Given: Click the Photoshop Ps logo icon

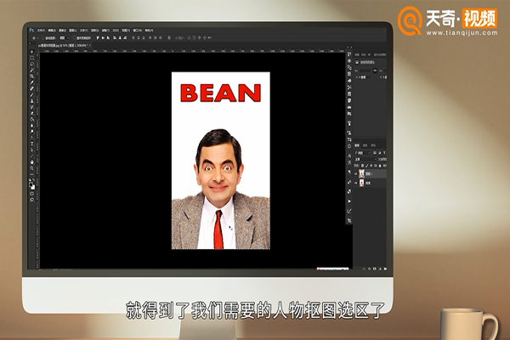Looking at the screenshot, I should point(31,31).
